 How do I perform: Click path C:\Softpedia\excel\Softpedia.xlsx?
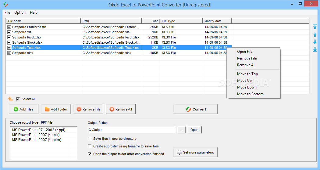107,53
